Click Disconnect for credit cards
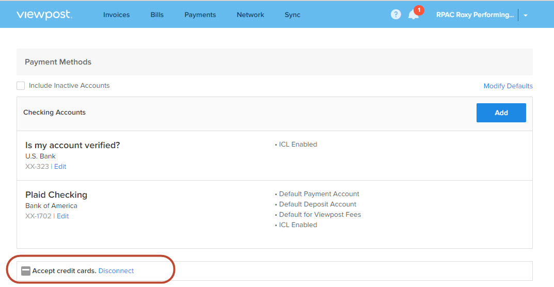This screenshot has height=287, width=554. pos(116,271)
